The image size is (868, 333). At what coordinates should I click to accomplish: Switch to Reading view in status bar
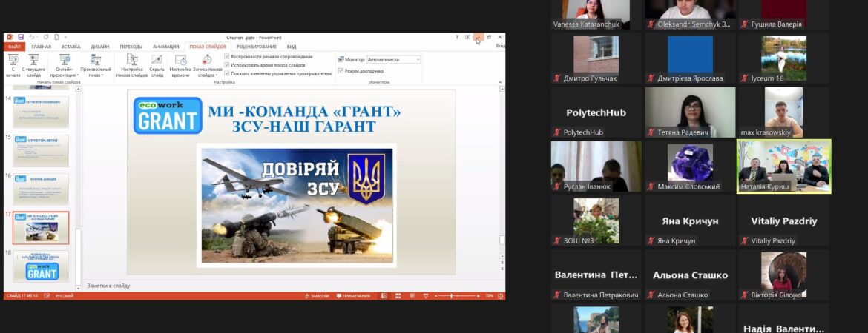click(x=410, y=296)
